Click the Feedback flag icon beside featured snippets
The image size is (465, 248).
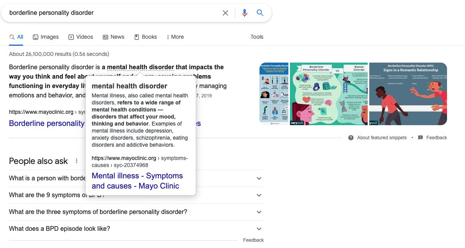(420, 137)
